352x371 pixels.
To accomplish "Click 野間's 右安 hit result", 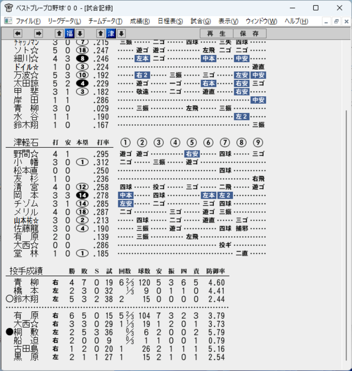I will click(x=192, y=154).
